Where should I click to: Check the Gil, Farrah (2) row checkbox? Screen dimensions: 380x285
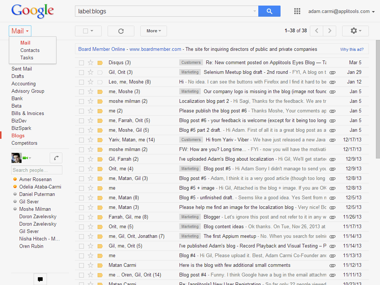click(81, 159)
